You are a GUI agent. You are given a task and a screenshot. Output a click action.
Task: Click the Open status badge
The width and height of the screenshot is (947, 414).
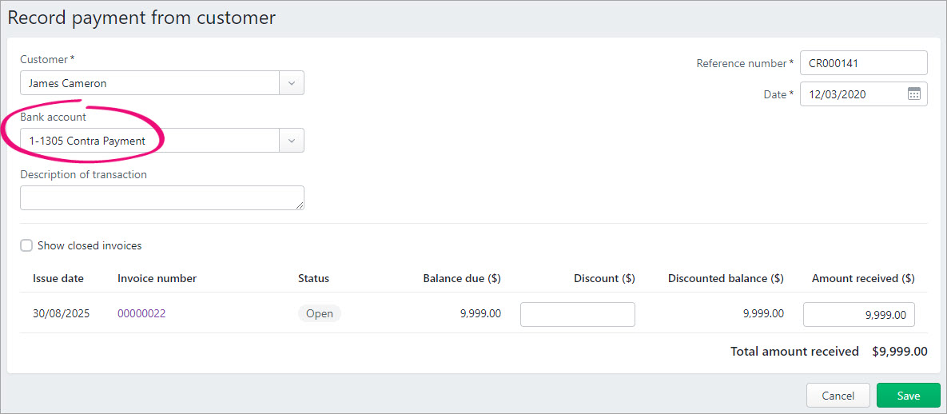point(319,314)
